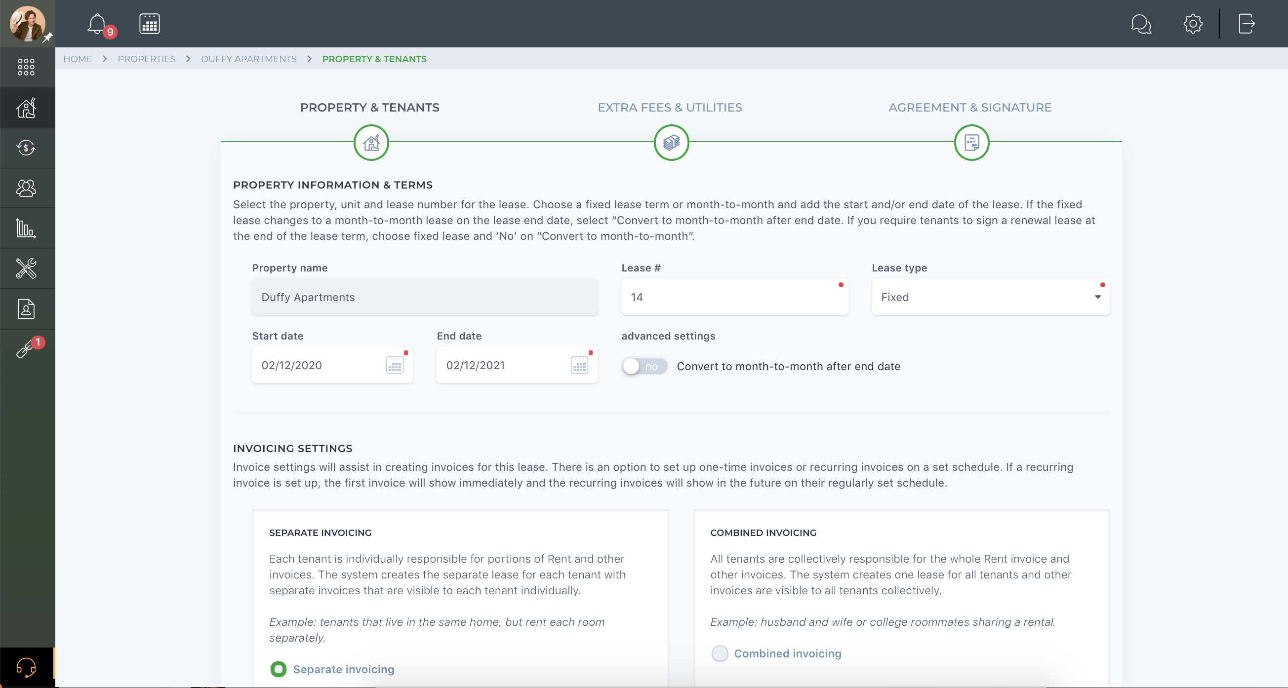
Task: Open the contact document icon in sidebar
Action: [26, 309]
